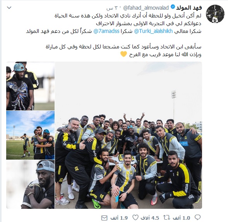Open the photo of players hugging on pitch
The width and height of the screenshot is (228, 222).
(31, 135)
